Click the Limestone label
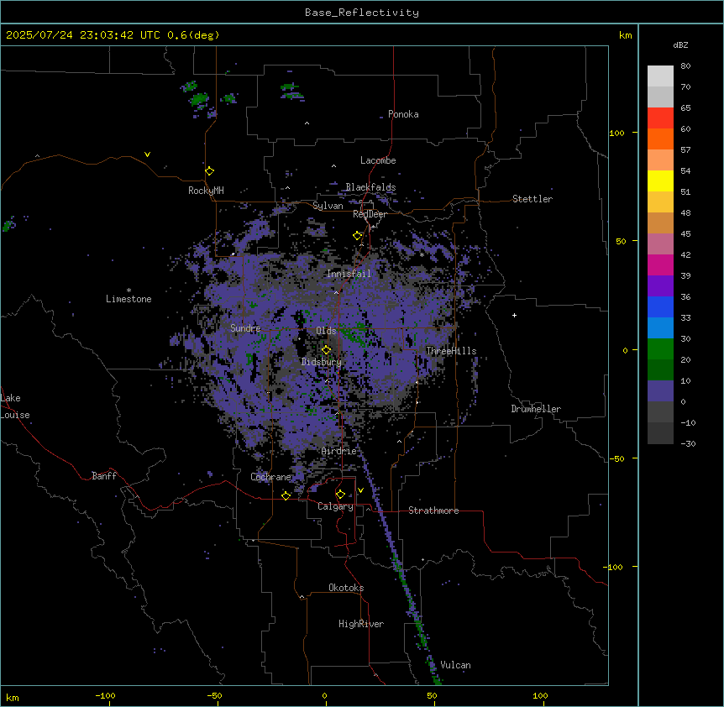Image resolution: width=724 pixels, height=707 pixels. pyautogui.click(x=129, y=299)
